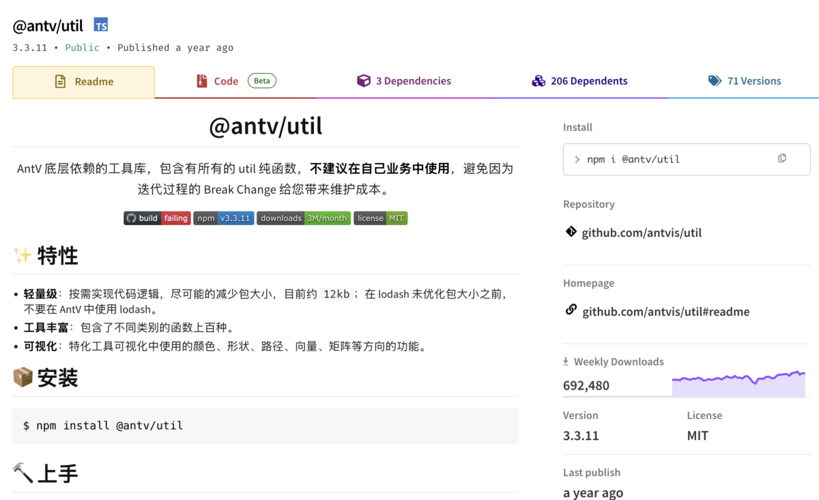The image size is (819, 500).
Task: Click the TypeScript TS badge icon
Action: pyautogui.click(x=101, y=25)
